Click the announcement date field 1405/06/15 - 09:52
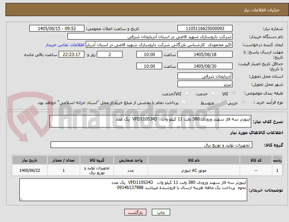This screenshot has width=289, height=222. tap(57, 29)
